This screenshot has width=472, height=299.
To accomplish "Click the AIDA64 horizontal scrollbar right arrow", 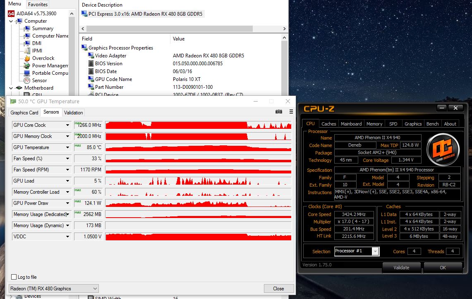I will coord(285,28).
